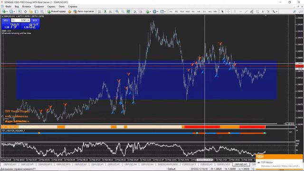Click the search magnifier icon

294,11
